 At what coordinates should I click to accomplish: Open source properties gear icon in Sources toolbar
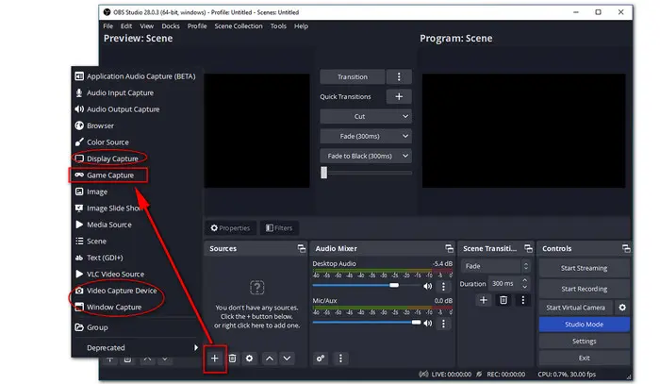tap(250, 359)
